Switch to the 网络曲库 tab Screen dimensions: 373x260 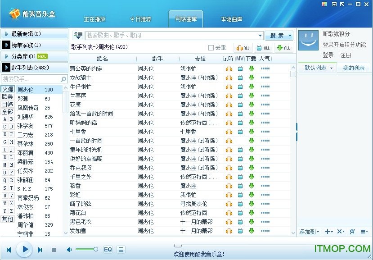click(x=186, y=19)
